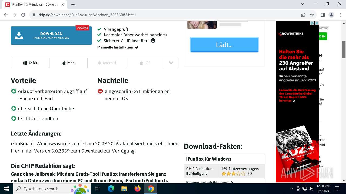The width and height of the screenshot is (346, 194).
Task: Select the iOS platform tab
Action: (145, 63)
